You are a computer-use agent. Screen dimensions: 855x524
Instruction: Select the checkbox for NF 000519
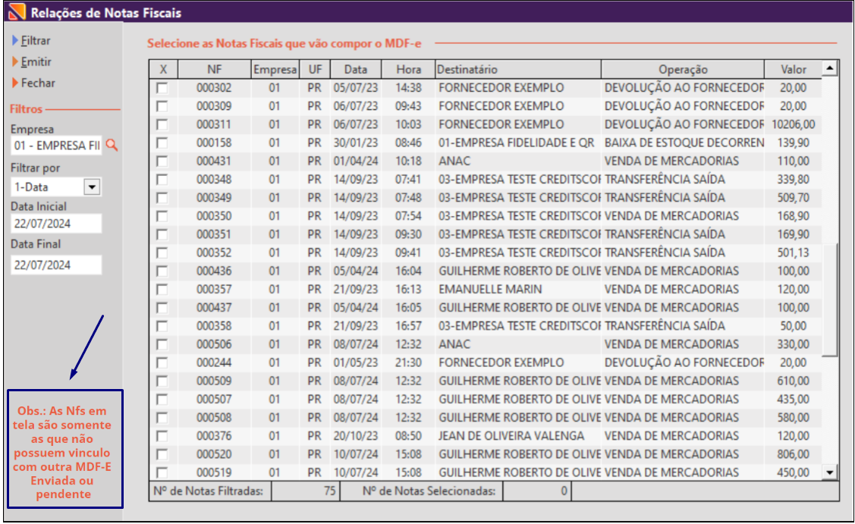[162, 472]
